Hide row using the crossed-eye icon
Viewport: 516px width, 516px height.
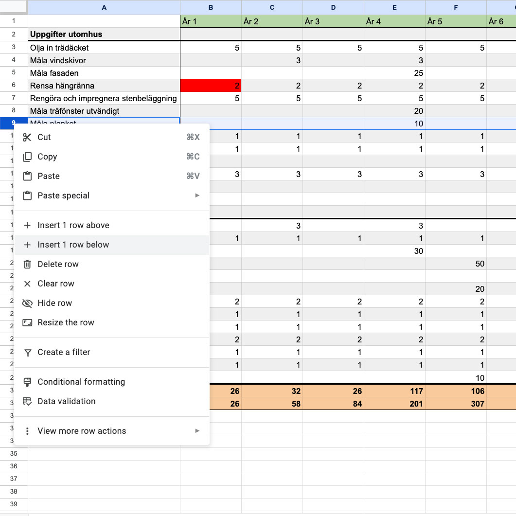pyautogui.click(x=27, y=303)
